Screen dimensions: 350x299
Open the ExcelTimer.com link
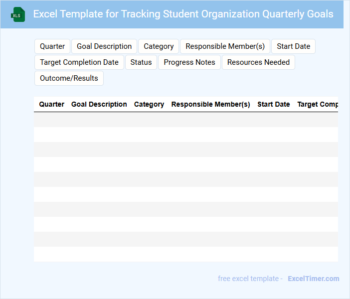coord(313,279)
